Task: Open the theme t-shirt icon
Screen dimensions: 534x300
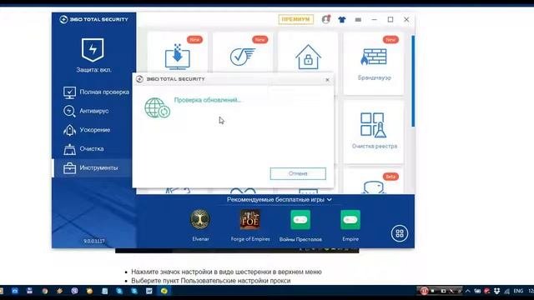Action: pyautogui.click(x=342, y=20)
